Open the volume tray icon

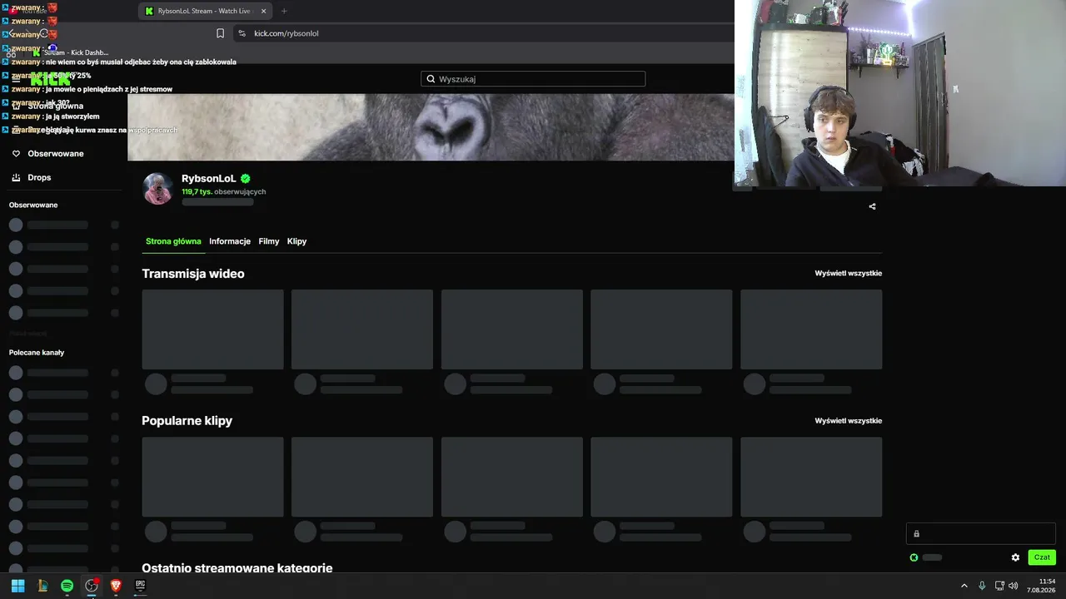(x=1014, y=586)
